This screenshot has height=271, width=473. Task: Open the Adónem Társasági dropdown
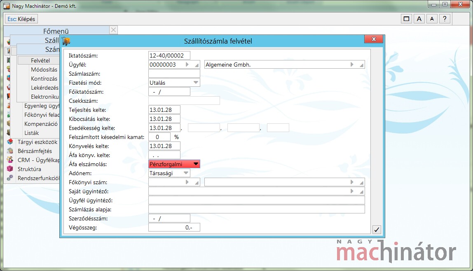186,173
